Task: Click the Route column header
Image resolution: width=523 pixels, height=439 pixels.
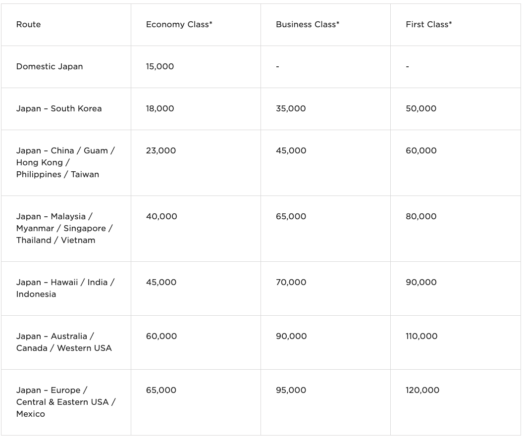Action: pos(29,25)
